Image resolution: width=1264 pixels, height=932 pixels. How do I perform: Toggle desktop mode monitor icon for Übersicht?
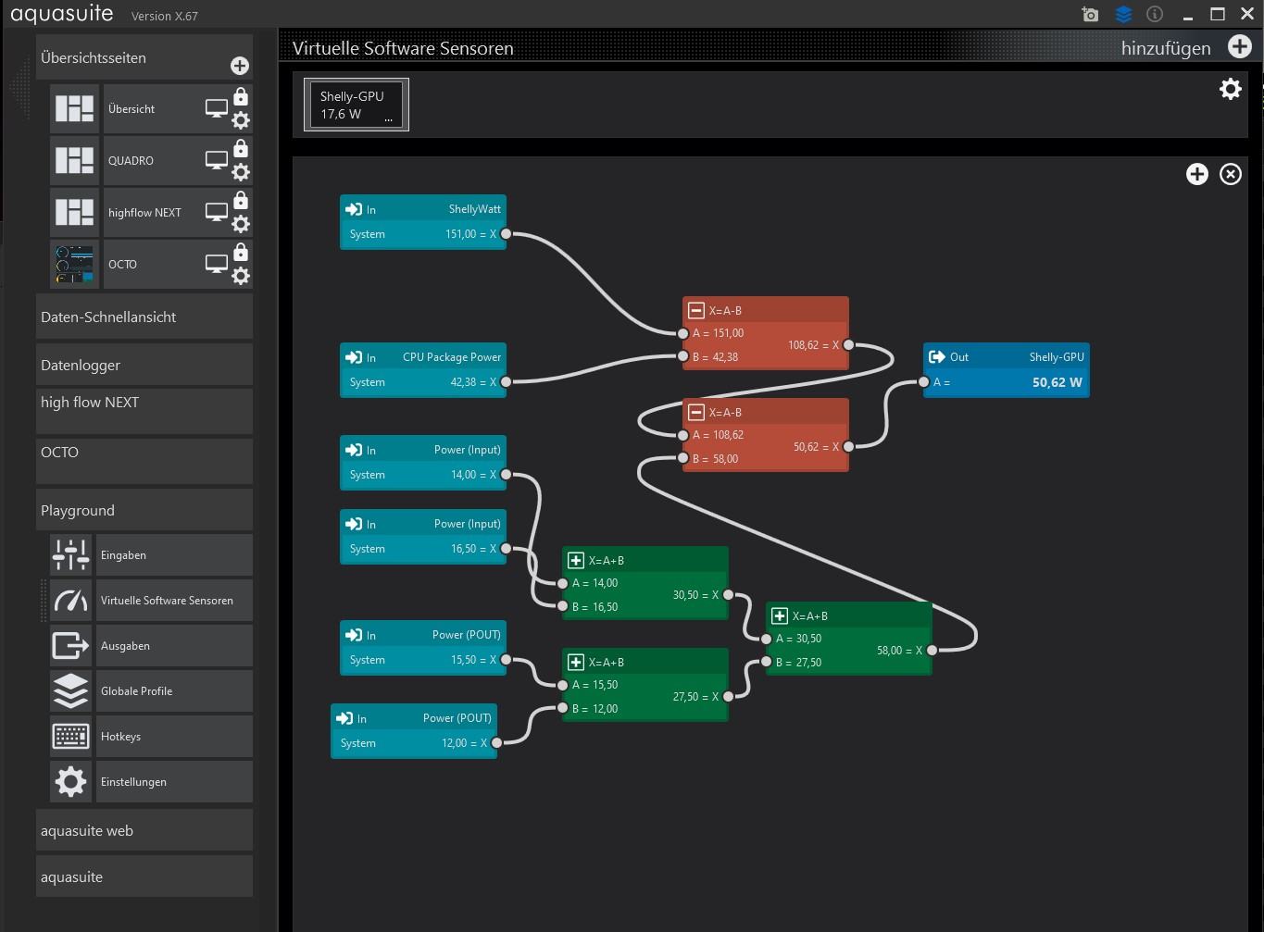[x=216, y=109]
